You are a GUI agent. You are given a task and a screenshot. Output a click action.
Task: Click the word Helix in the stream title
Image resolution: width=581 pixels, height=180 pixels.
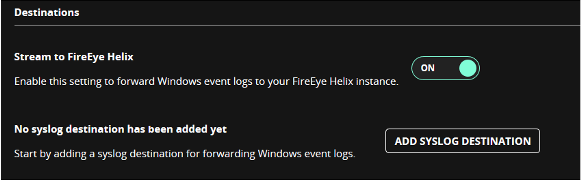coord(120,57)
